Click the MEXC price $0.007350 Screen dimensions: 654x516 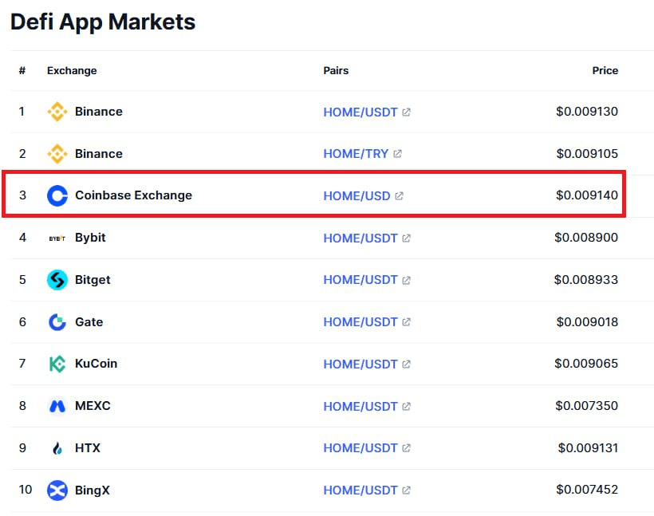586,406
